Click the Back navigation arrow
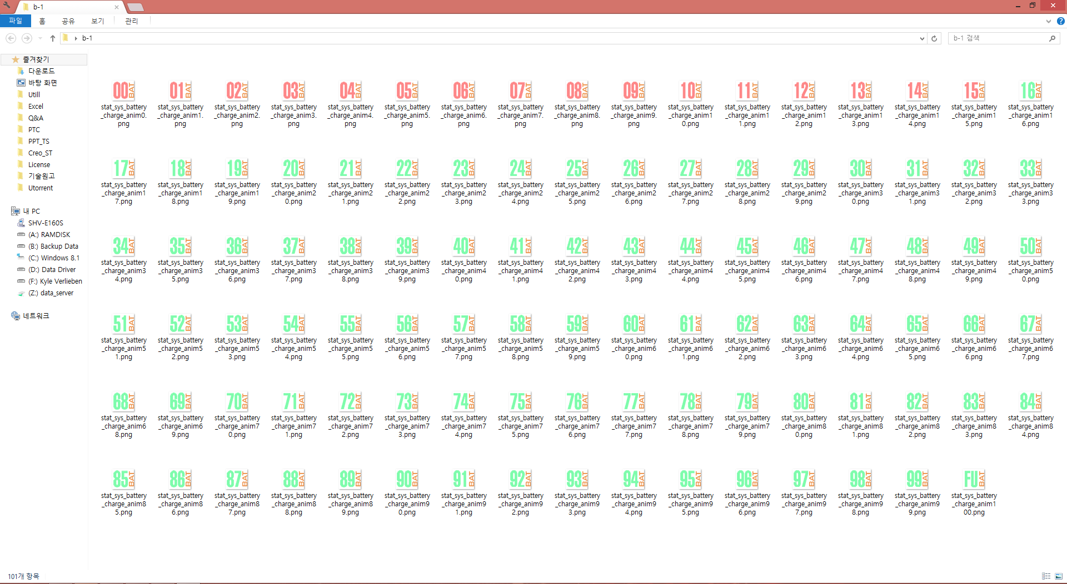Screen dimensions: 1067x584 coord(11,38)
